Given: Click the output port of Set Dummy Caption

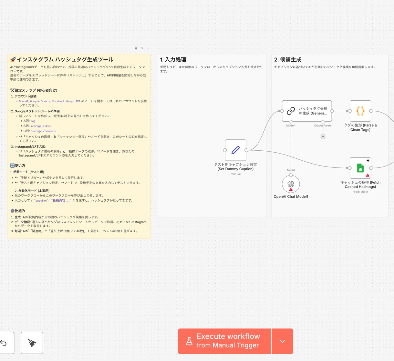Looking at the screenshot, I should pyautogui.click(x=246, y=150).
